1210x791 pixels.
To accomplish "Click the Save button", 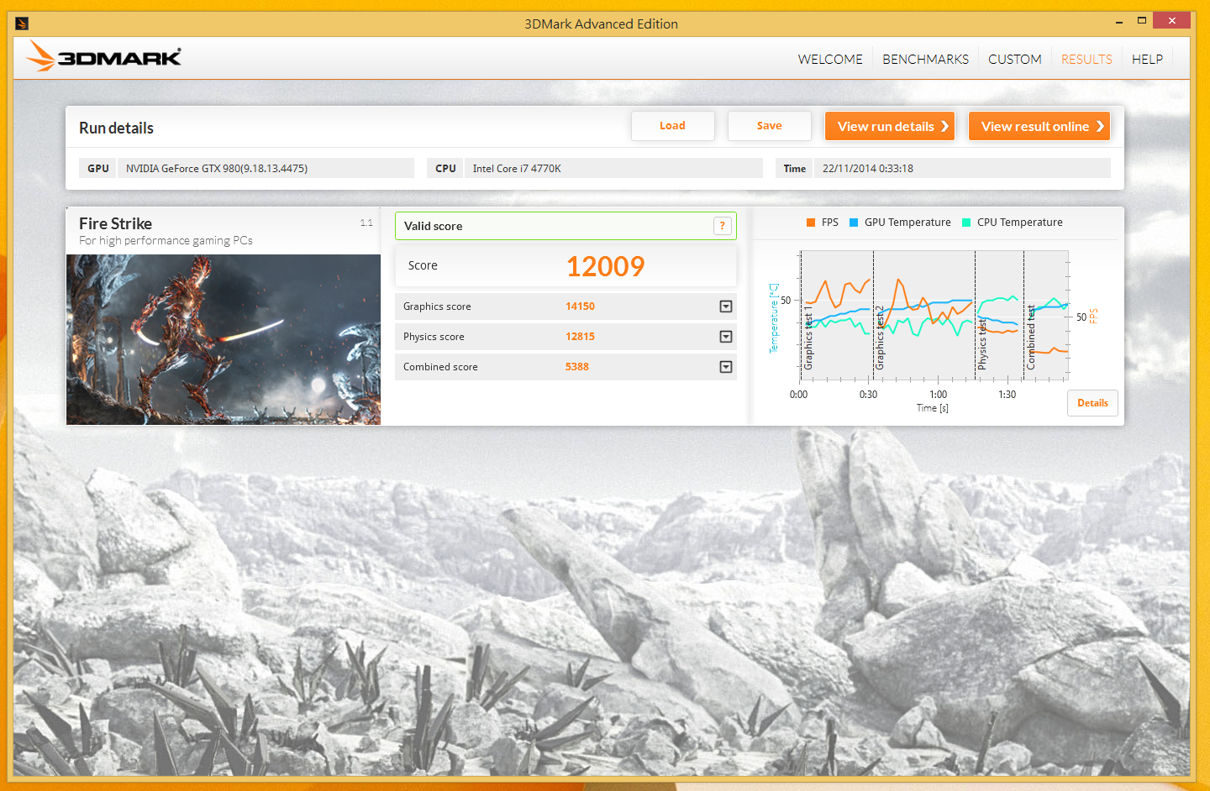I will [x=769, y=126].
